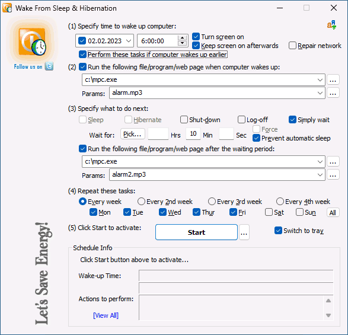Open the View All link
Image resolution: width=348 pixels, height=335 pixels.
click(106, 315)
